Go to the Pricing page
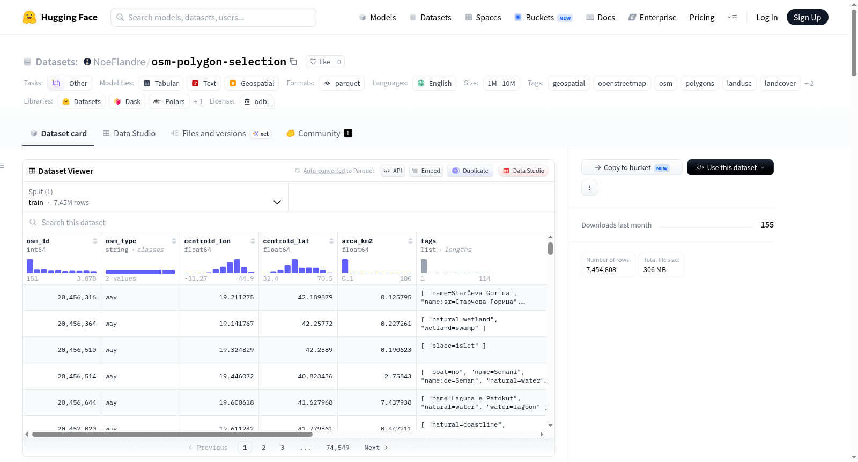The height and width of the screenshot is (462, 858). (702, 17)
